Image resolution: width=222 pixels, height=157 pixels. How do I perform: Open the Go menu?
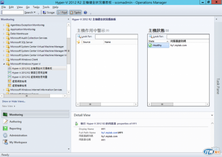click(28, 7)
